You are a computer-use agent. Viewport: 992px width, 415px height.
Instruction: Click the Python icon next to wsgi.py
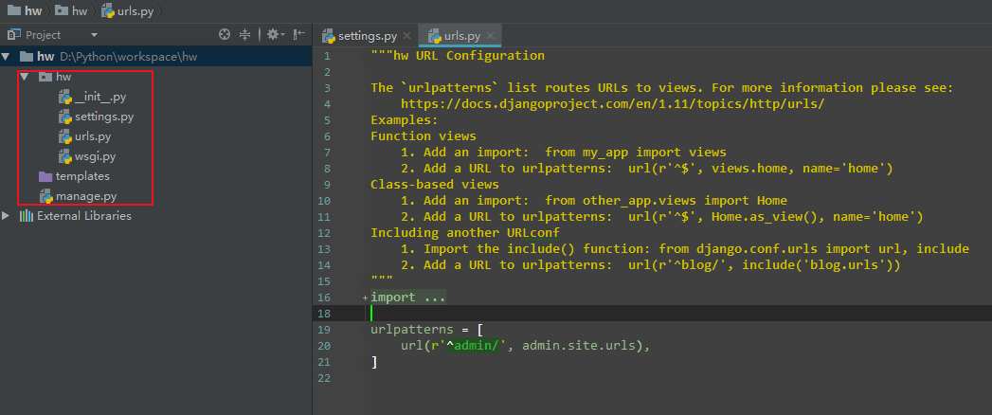pos(65,156)
